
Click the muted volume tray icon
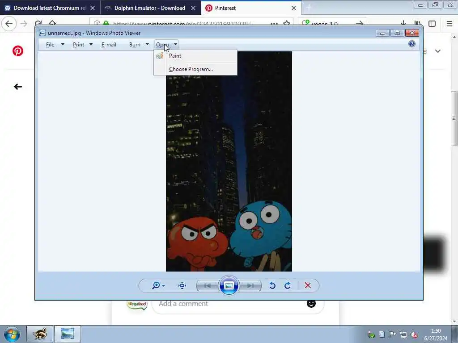[414, 335]
